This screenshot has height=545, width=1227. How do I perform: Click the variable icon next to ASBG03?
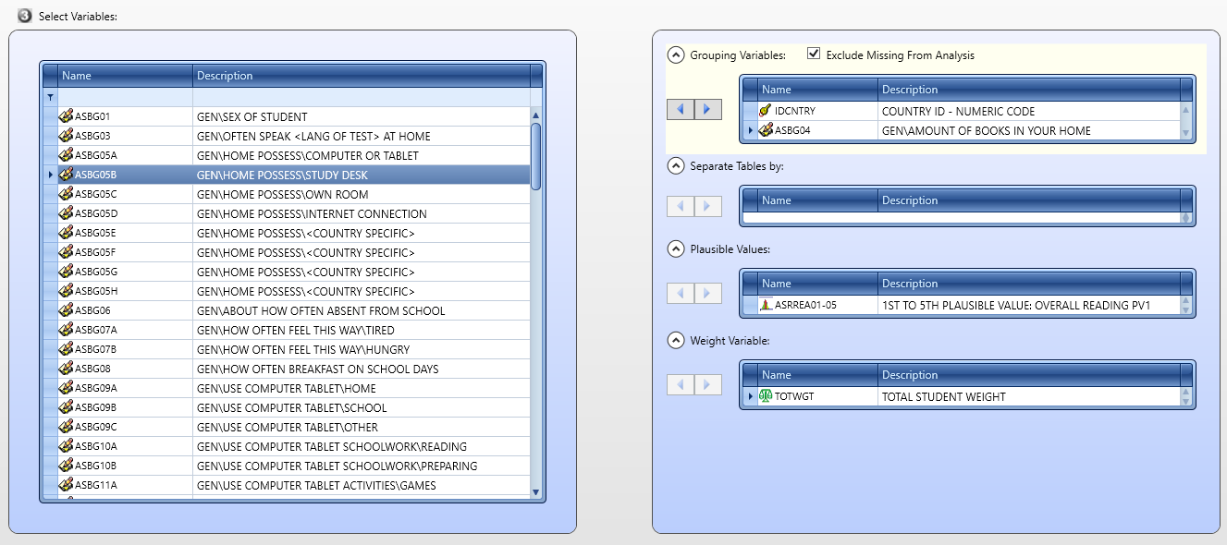click(66, 136)
